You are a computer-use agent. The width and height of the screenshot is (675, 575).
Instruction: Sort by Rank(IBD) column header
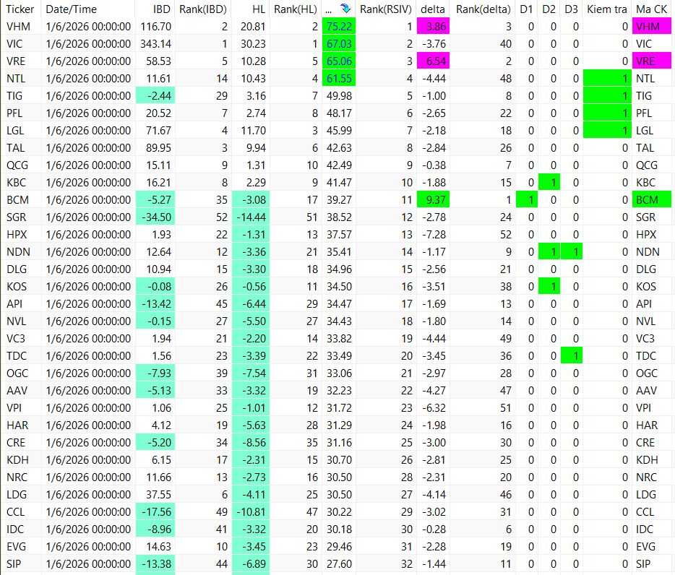[x=203, y=9]
